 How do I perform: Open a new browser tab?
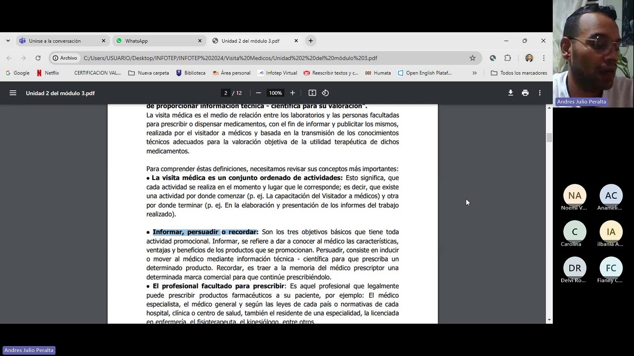point(311,41)
